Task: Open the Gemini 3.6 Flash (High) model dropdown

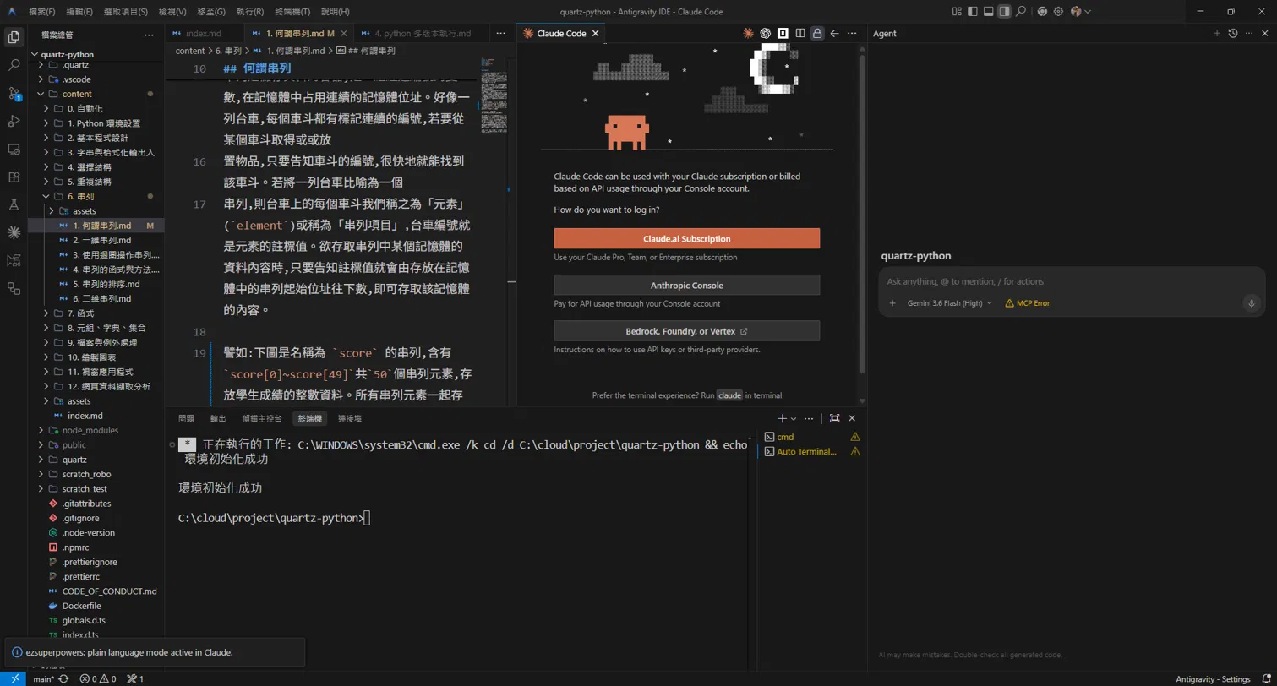Action: pos(950,303)
